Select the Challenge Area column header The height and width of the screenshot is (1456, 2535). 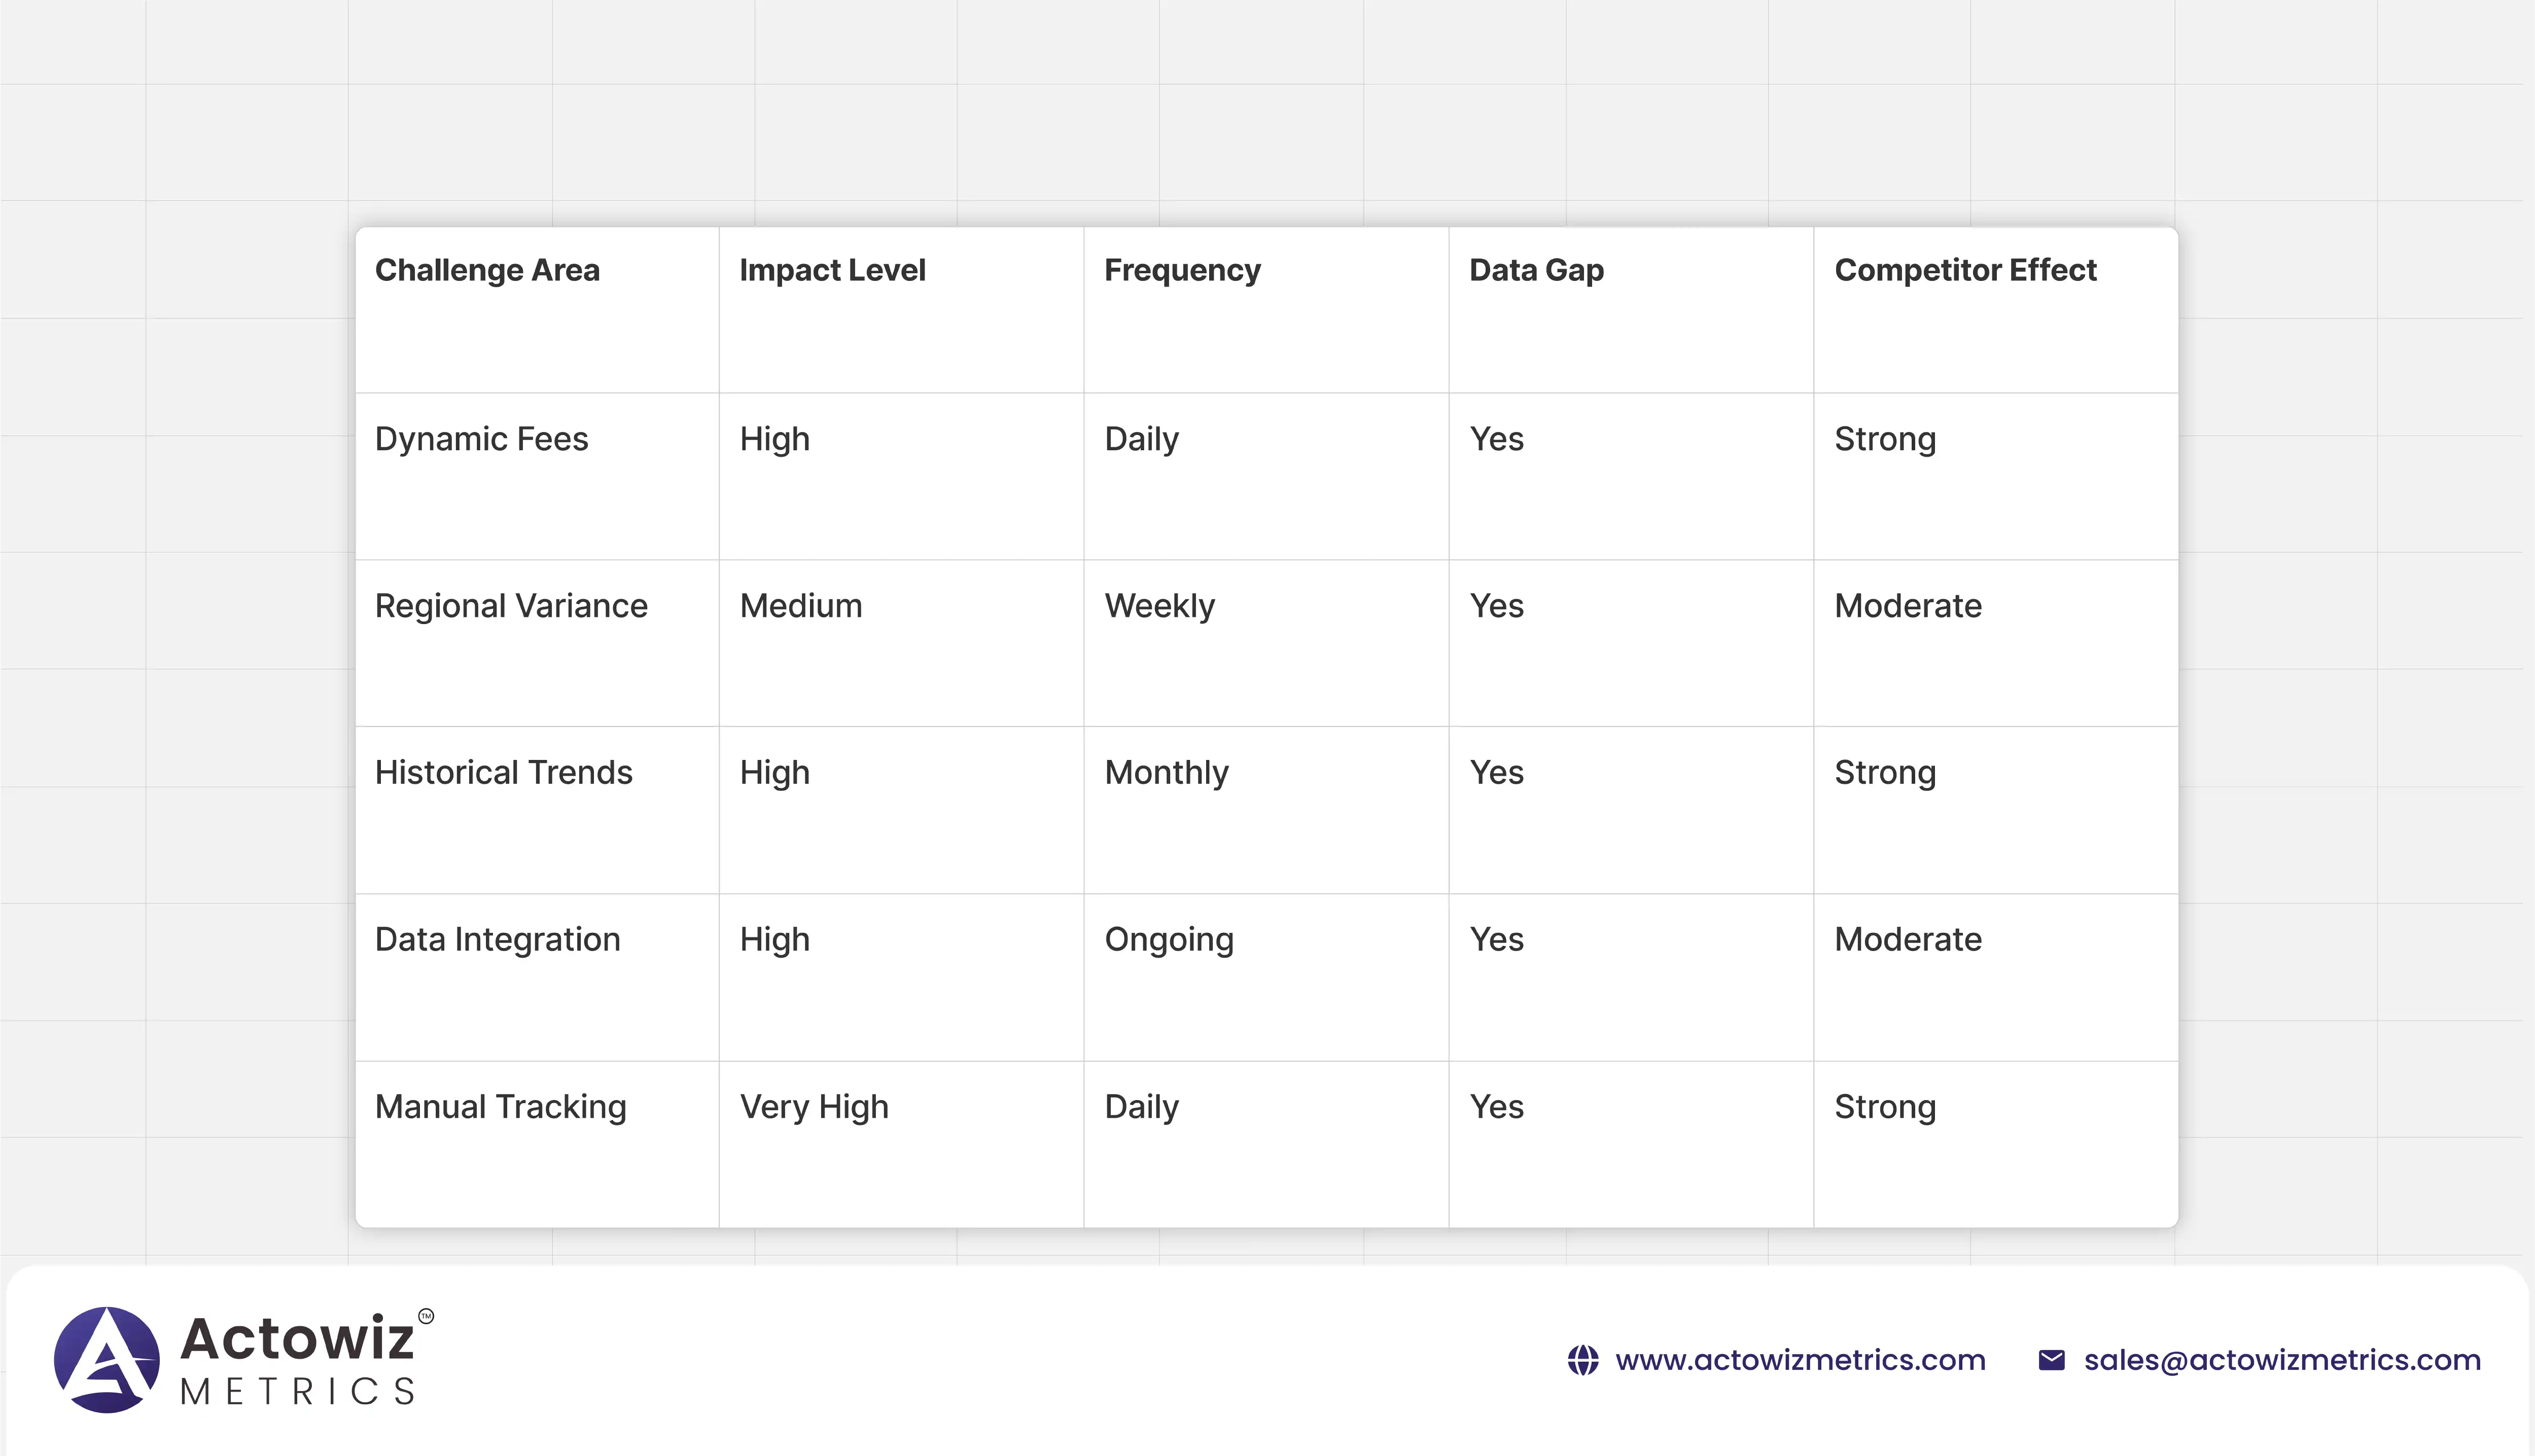point(487,270)
